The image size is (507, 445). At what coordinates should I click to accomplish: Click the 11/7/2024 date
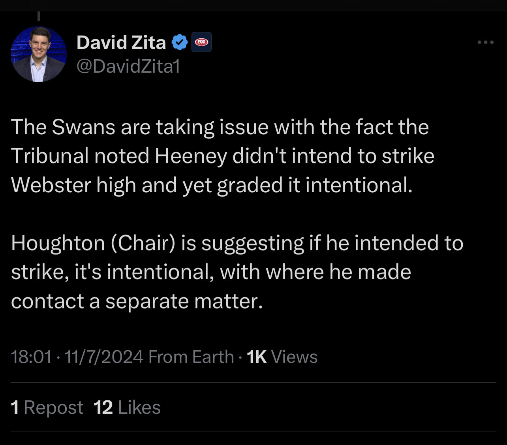click(x=103, y=357)
